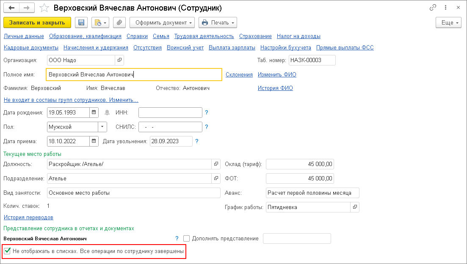The height and width of the screenshot is (264, 467).
Task: Open the three-dot window menu
Action: pos(445,8)
